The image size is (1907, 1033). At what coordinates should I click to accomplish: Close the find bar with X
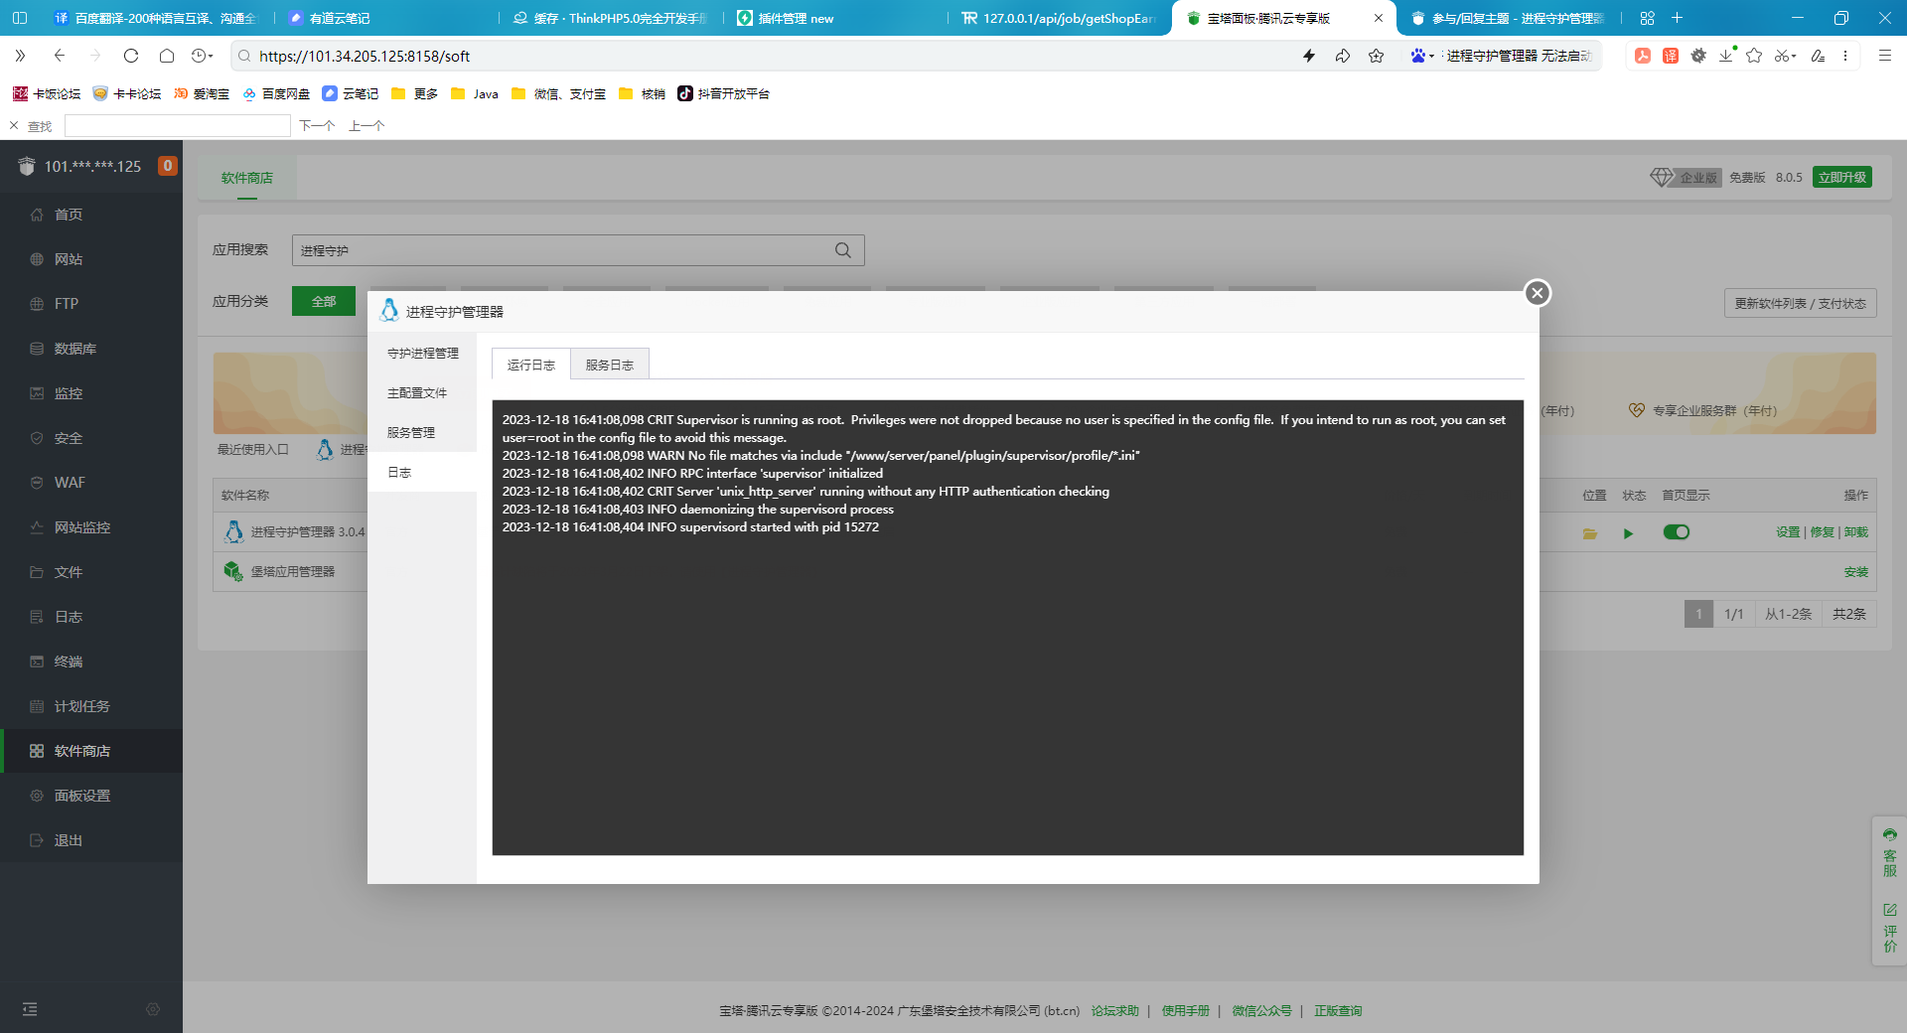point(14,125)
